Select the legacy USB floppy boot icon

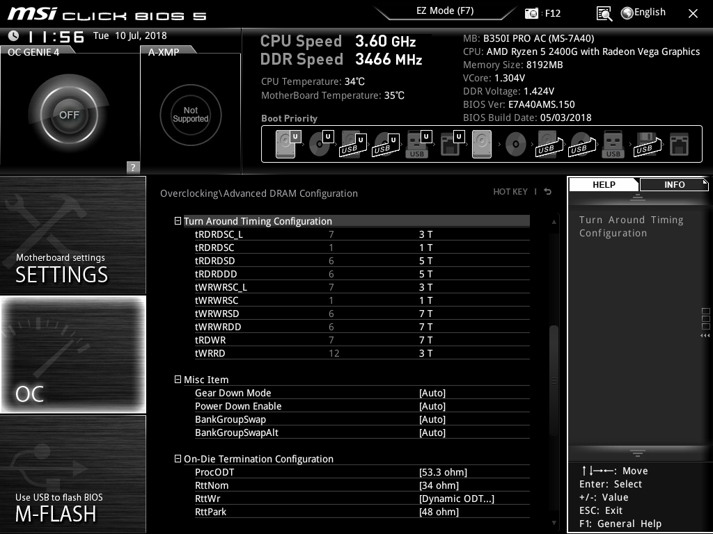647,144
